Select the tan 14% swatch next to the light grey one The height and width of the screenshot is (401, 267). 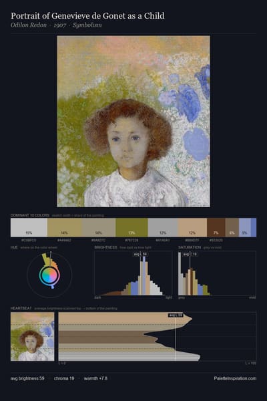pyautogui.click(x=65, y=227)
